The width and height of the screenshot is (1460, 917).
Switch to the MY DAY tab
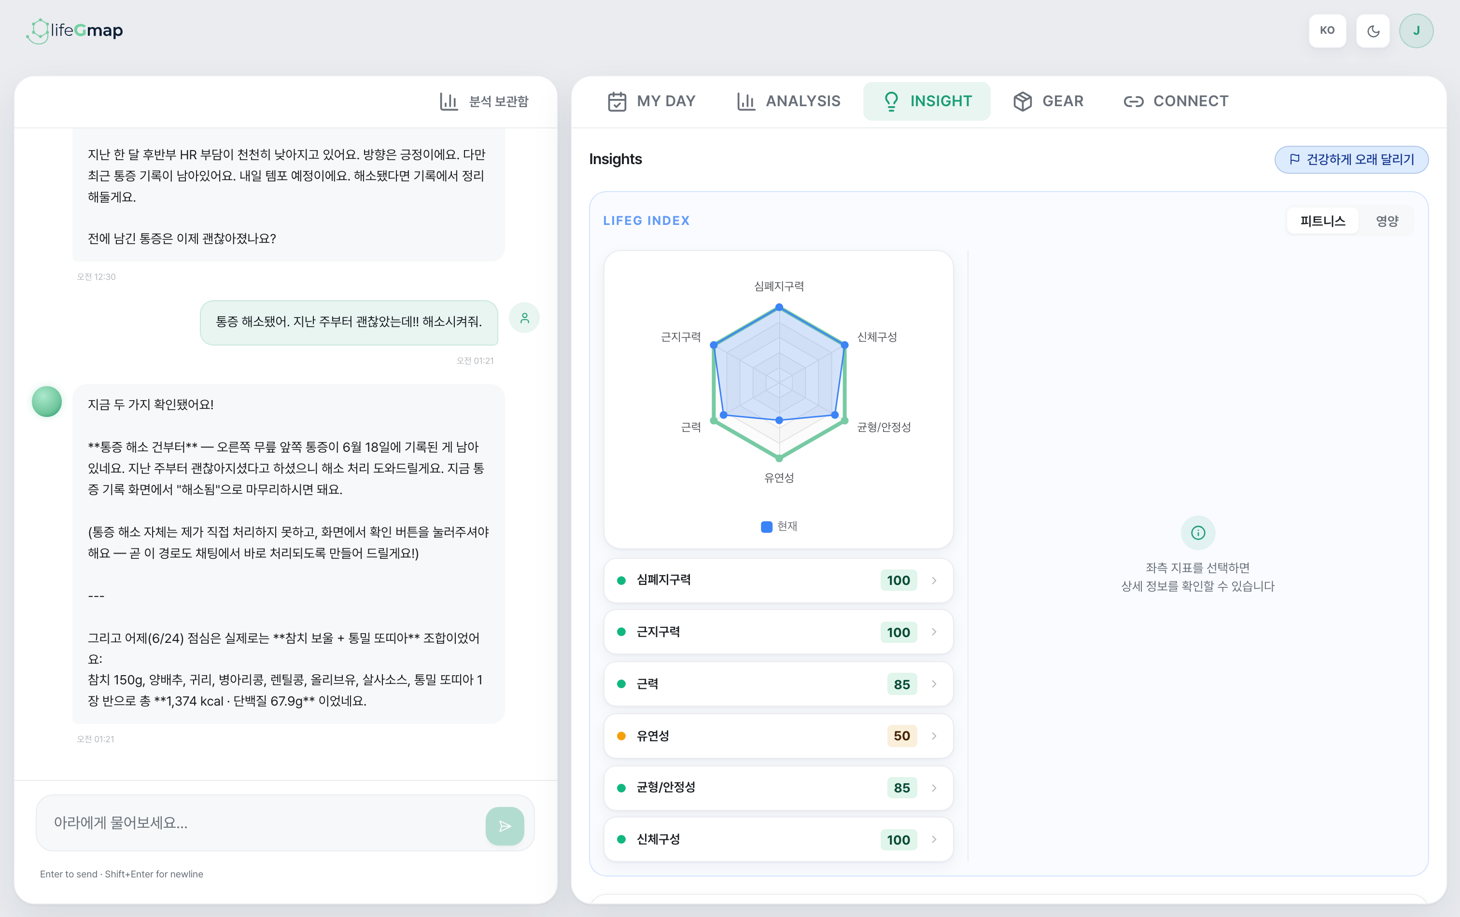click(x=651, y=101)
